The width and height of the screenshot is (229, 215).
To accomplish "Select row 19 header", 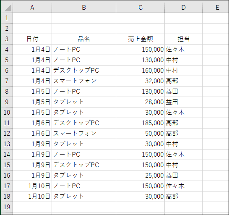I will click(x=7, y=207).
